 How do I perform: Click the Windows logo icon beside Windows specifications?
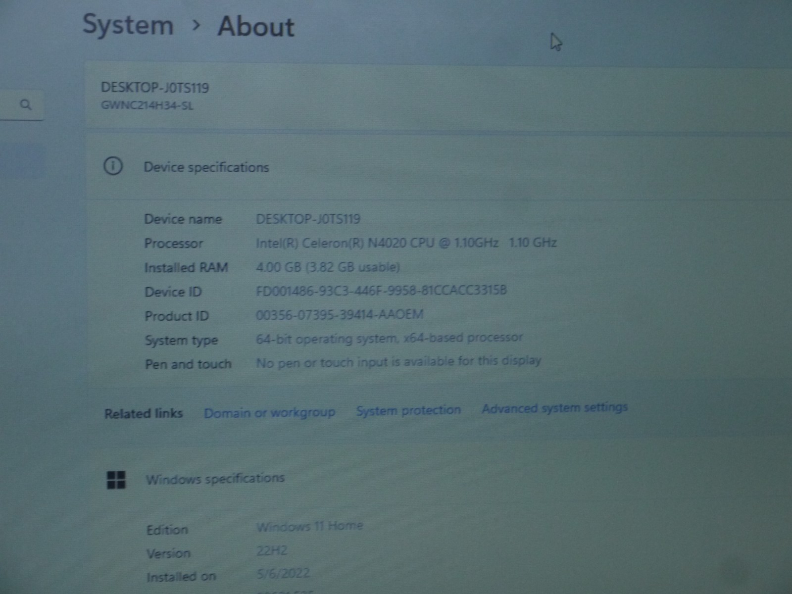click(x=116, y=480)
